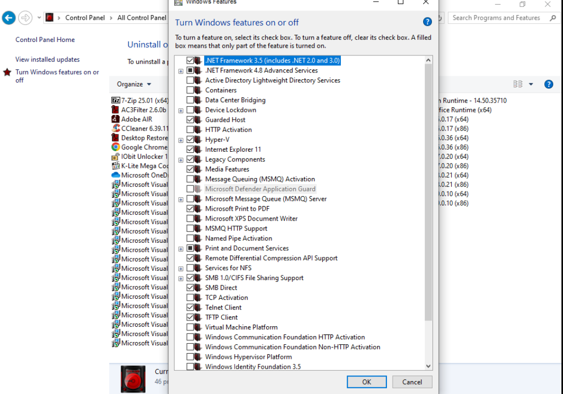
Task: Click the view options icon in Programs toolbar
Action: (x=518, y=84)
